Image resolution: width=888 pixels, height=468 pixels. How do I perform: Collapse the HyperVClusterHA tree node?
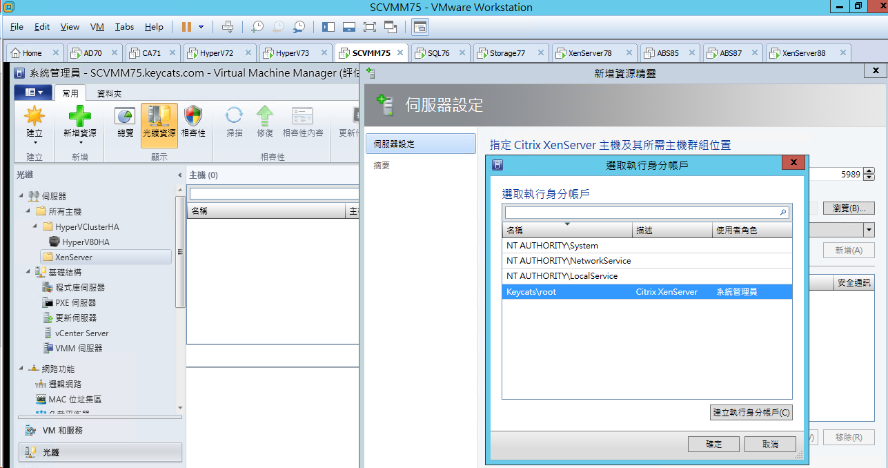[x=35, y=227]
